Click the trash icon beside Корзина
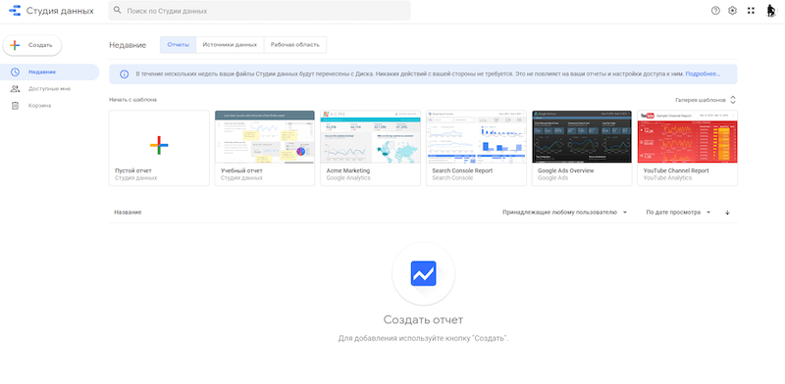Image resolution: width=785 pixels, height=384 pixels. (15, 106)
